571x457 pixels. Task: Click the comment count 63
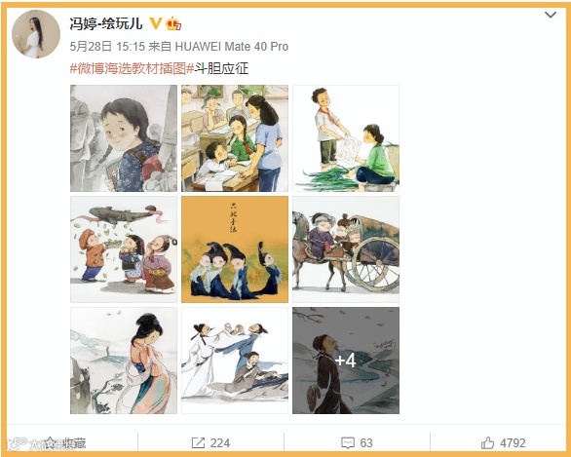[366, 442]
